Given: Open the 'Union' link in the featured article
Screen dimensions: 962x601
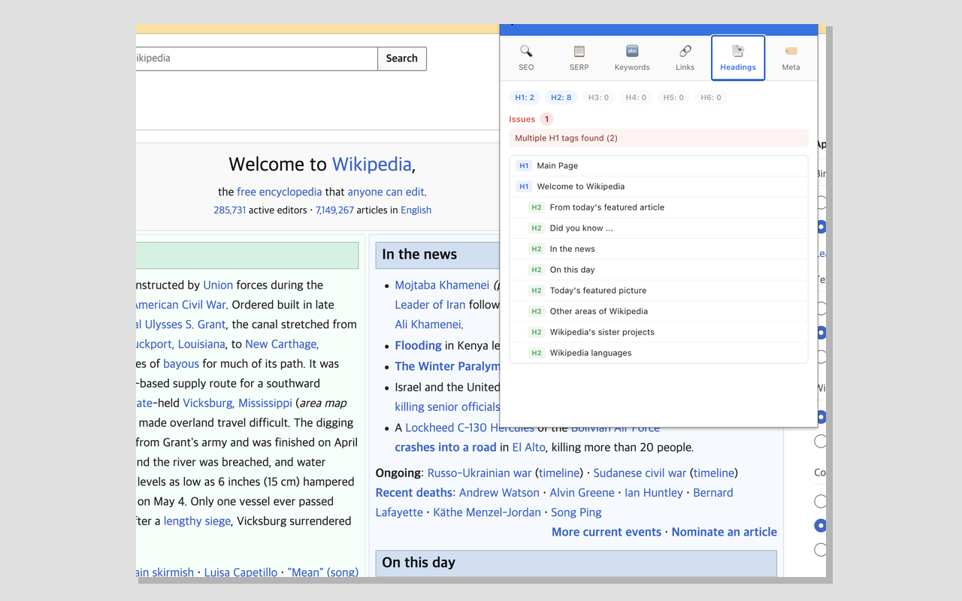Looking at the screenshot, I should (x=218, y=285).
